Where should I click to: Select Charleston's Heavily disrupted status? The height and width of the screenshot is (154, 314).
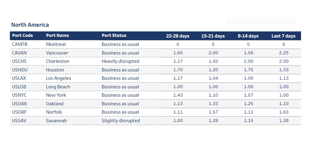click(120, 61)
